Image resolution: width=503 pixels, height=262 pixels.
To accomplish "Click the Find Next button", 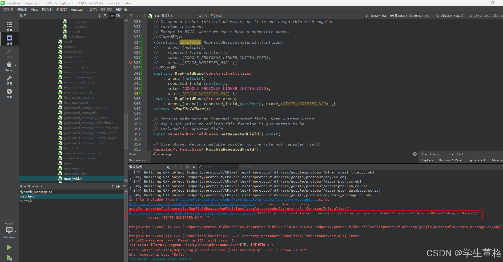I will pos(456,154).
